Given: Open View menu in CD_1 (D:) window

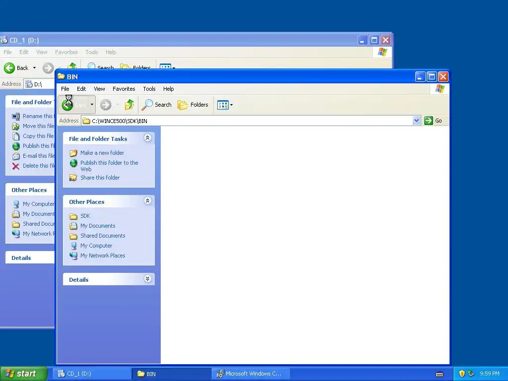Looking at the screenshot, I should (x=42, y=52).
